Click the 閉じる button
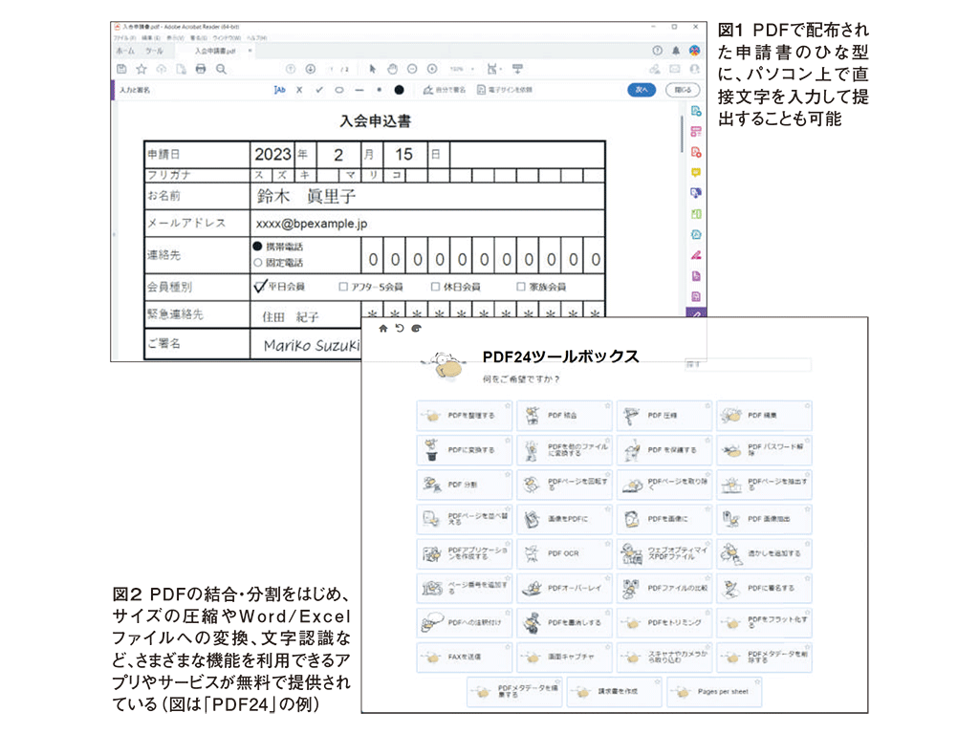Screen dimensions: 979x734 (x=683, y=90)
